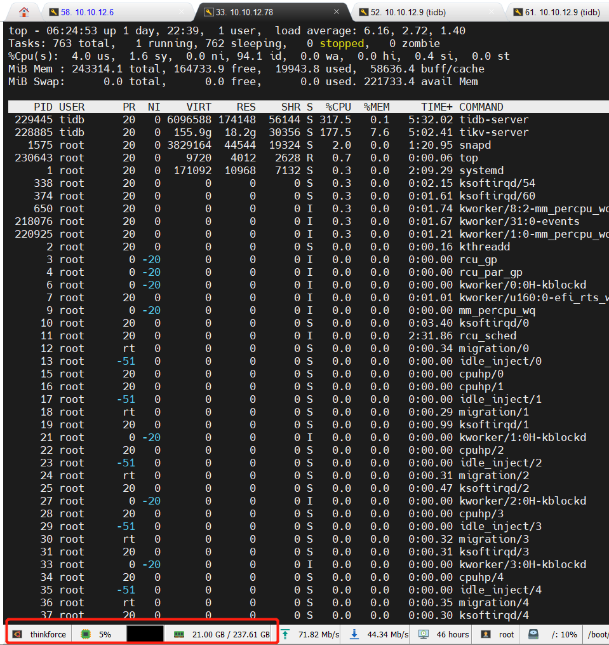The width and height of the screenshot is (609, 645).
Task: Click the tikv-server process row
Action: click(309, 132)
